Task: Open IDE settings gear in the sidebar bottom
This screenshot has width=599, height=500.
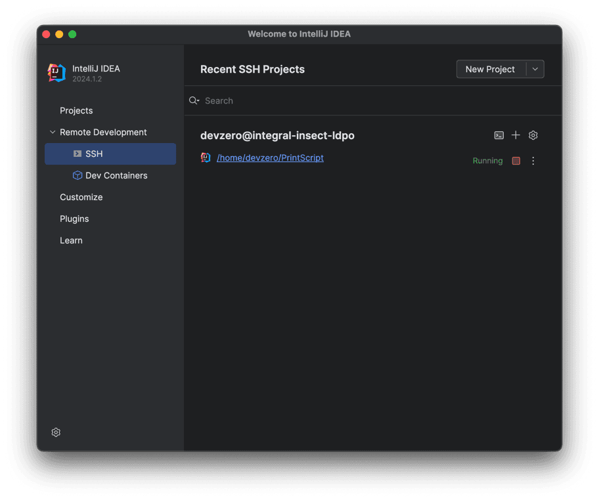Action: (x=56, y=432)
